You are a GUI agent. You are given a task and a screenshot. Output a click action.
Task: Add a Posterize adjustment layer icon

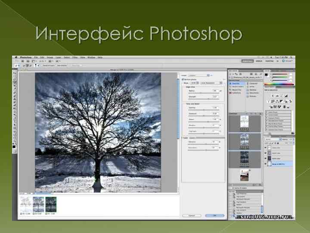275,107
